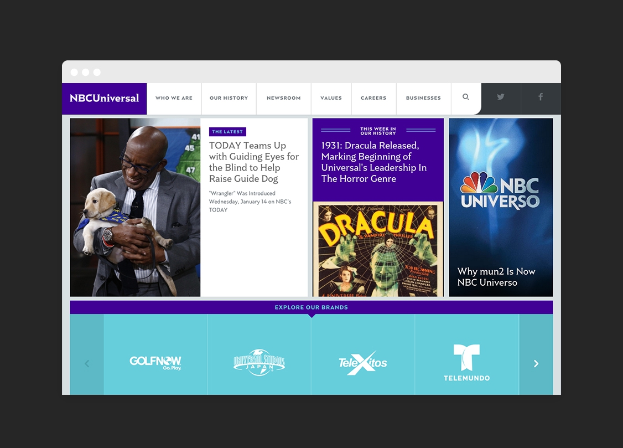Go to the Newsroom section
This screenshot has height=448, width=623.
coord(283,98)
